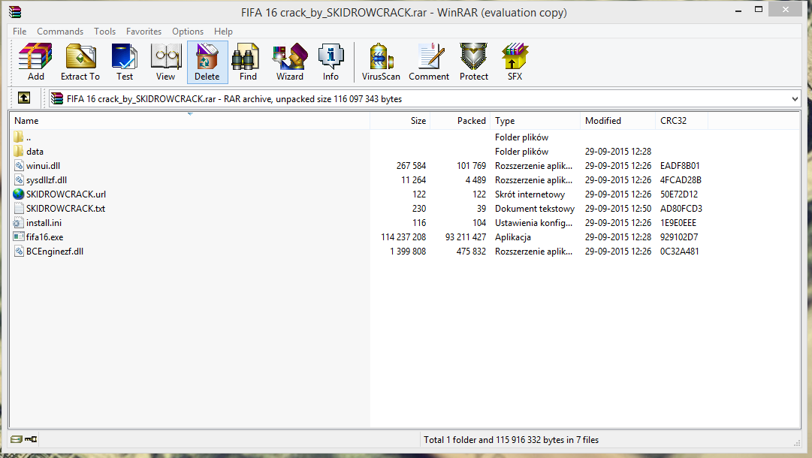This screenshot has width=812, height=458.
Task: Click the CRC32 value 929102D7
Action: (x=679, y=237)
